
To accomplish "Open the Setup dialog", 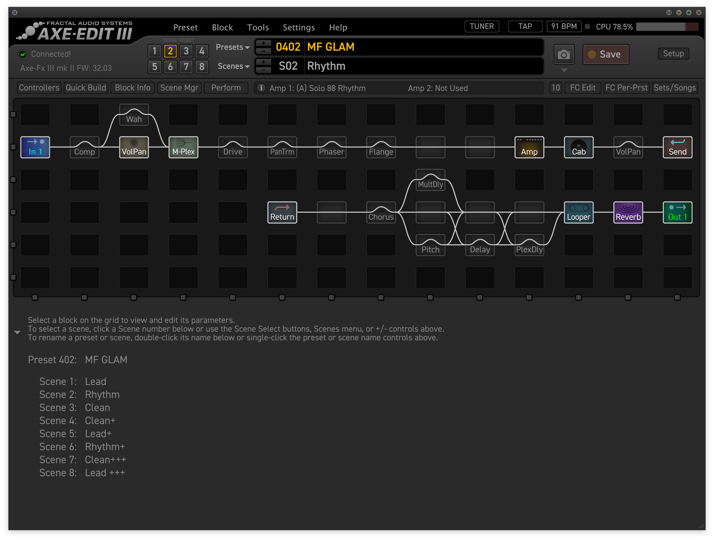I will (x=673, y=54).
